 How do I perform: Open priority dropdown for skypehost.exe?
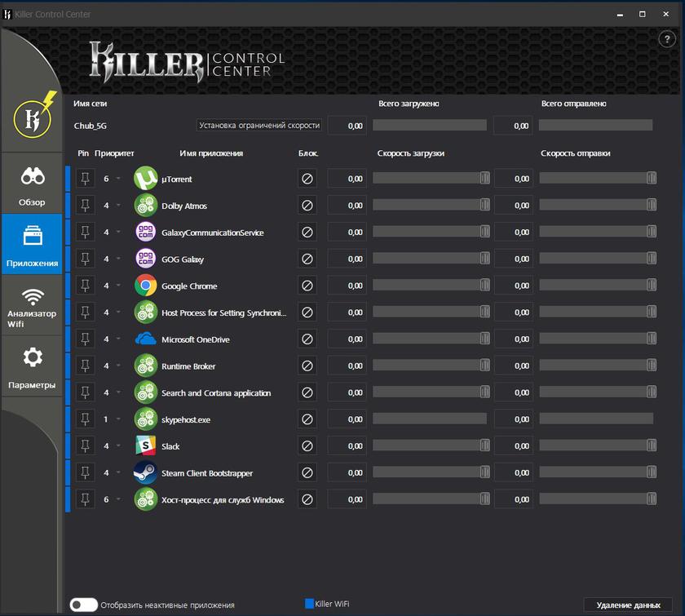tap(117, 419)
